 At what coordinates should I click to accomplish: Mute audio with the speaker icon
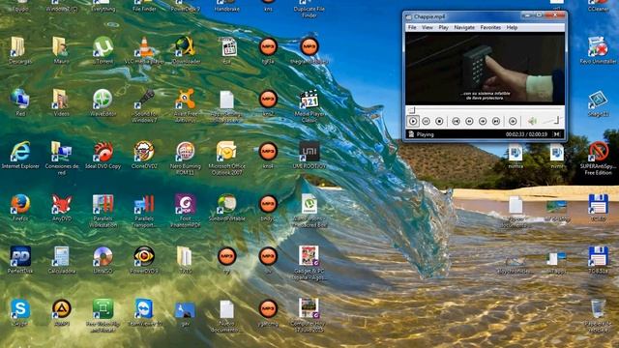pos(532,121)
